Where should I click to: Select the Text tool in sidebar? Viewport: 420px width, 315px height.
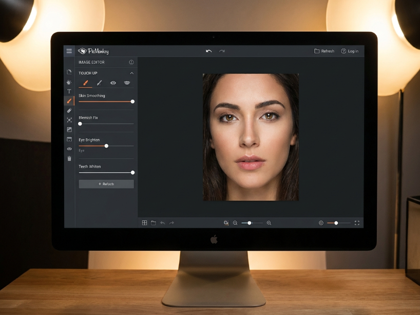(69, 91)
